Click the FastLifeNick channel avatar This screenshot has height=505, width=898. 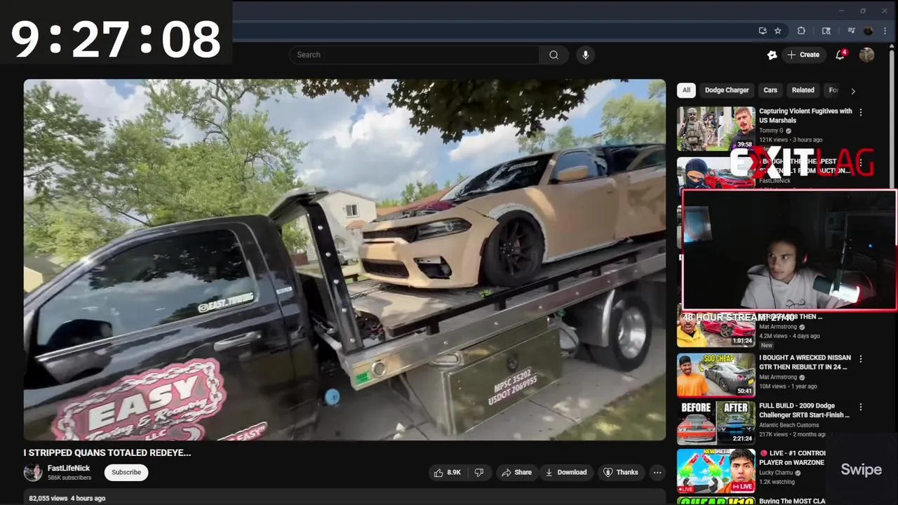(33, 472)
